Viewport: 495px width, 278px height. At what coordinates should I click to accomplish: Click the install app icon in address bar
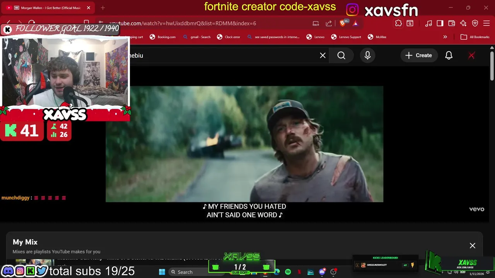point(316,23)
